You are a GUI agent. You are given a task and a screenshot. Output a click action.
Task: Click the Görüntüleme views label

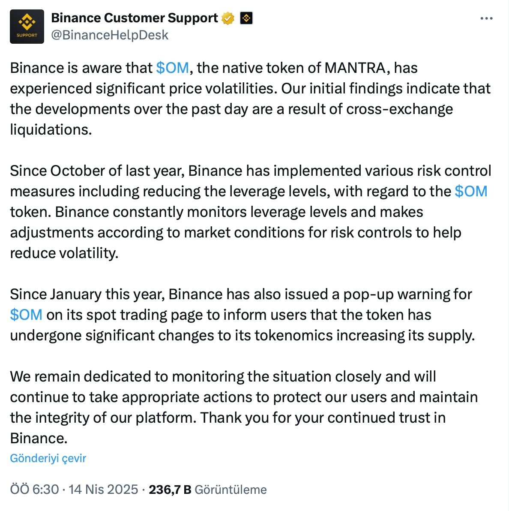[x=231, y=490]
